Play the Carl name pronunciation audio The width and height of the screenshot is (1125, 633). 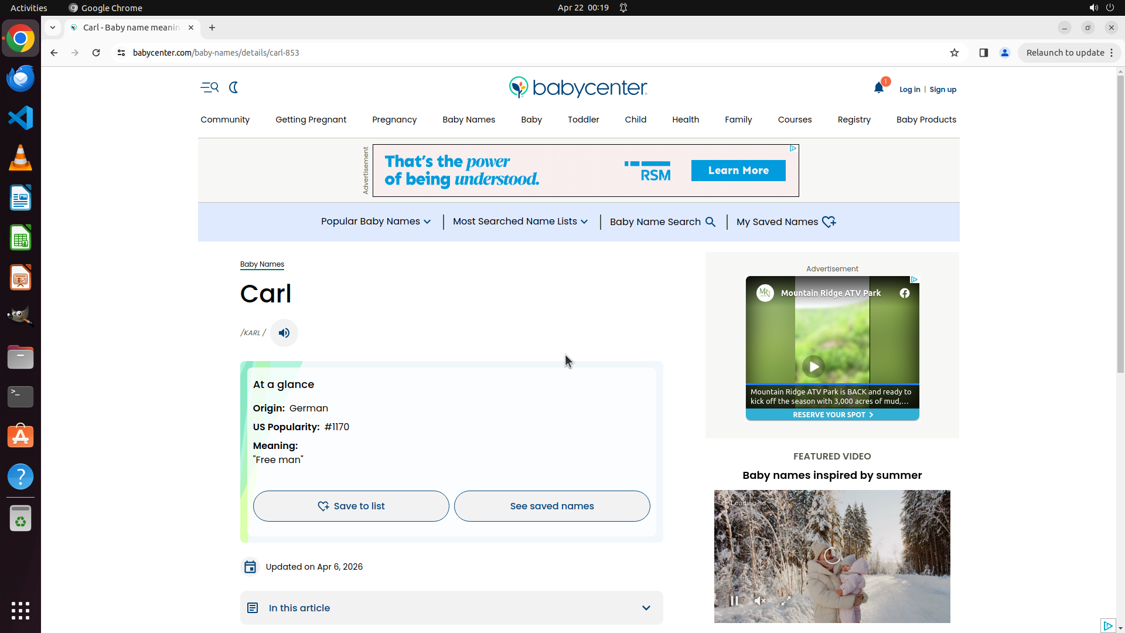tap(284, 333)
